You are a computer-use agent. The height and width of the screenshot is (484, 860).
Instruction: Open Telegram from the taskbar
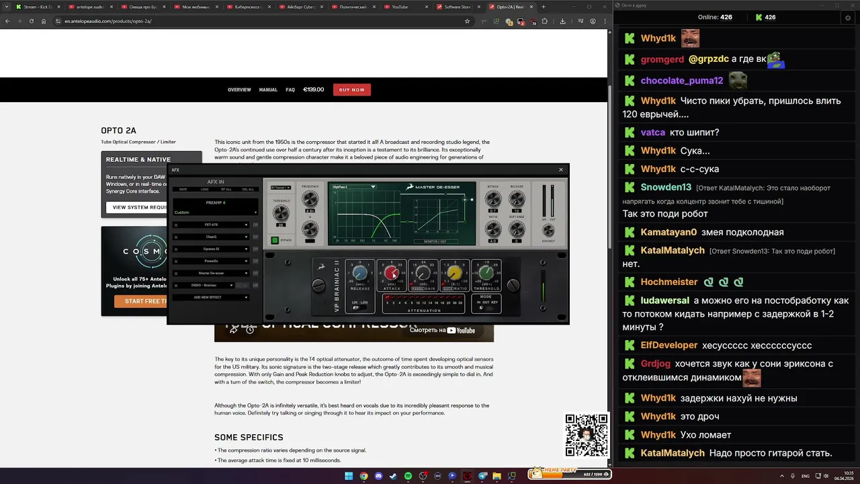tap(482, 476)
